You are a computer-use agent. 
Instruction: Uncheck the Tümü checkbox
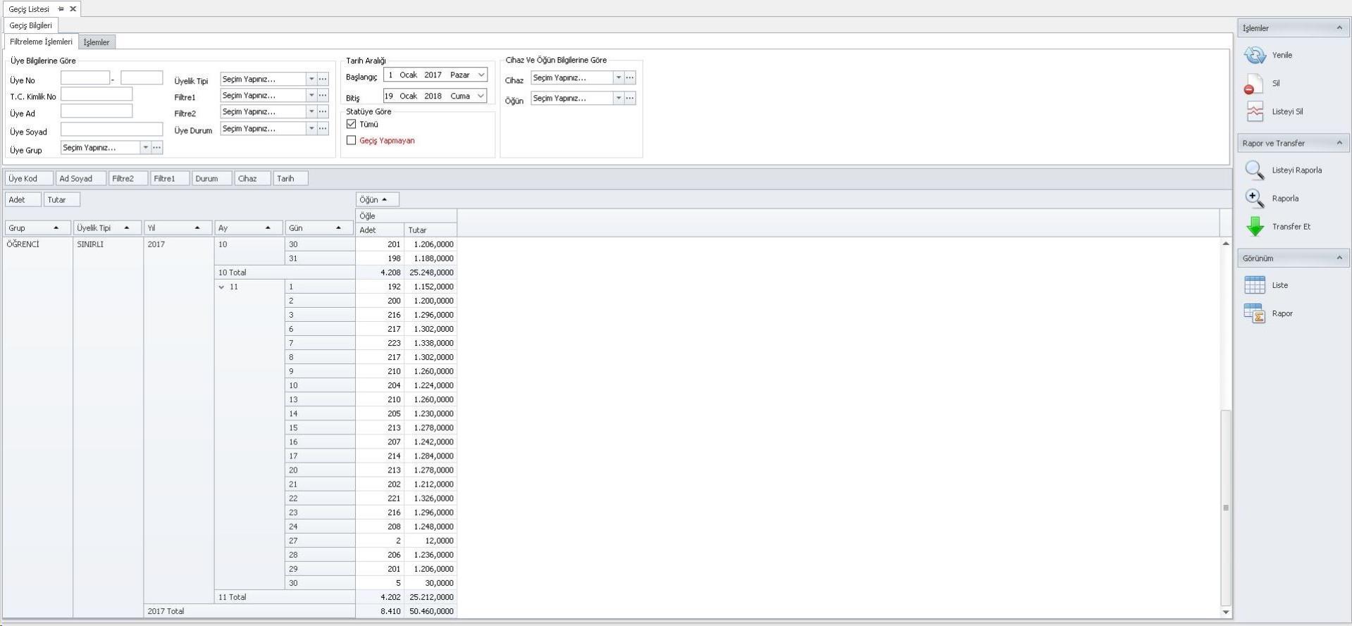coord(351,124)
